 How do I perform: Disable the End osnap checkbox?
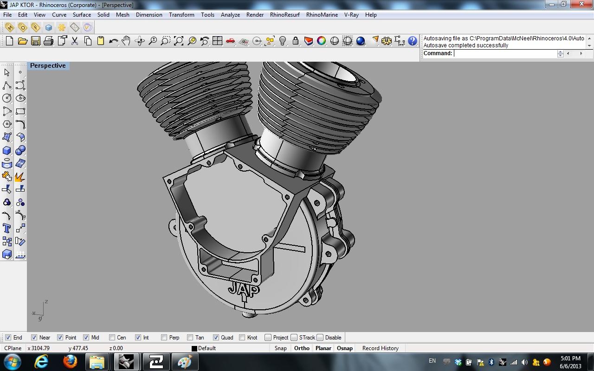tap(8, 338)
